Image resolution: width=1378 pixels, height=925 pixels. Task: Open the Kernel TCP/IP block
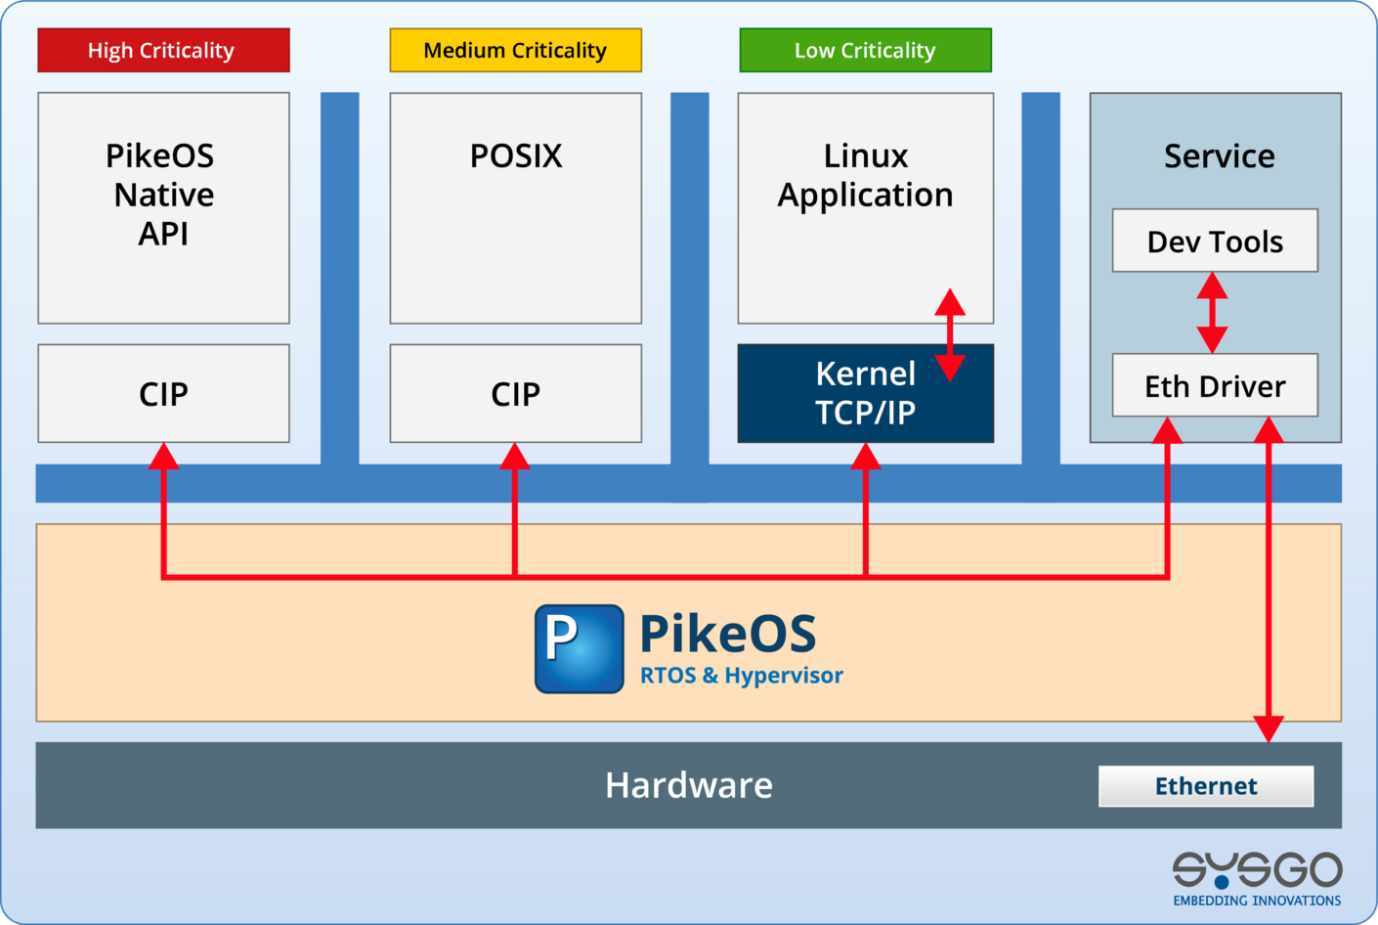(865, 392)
